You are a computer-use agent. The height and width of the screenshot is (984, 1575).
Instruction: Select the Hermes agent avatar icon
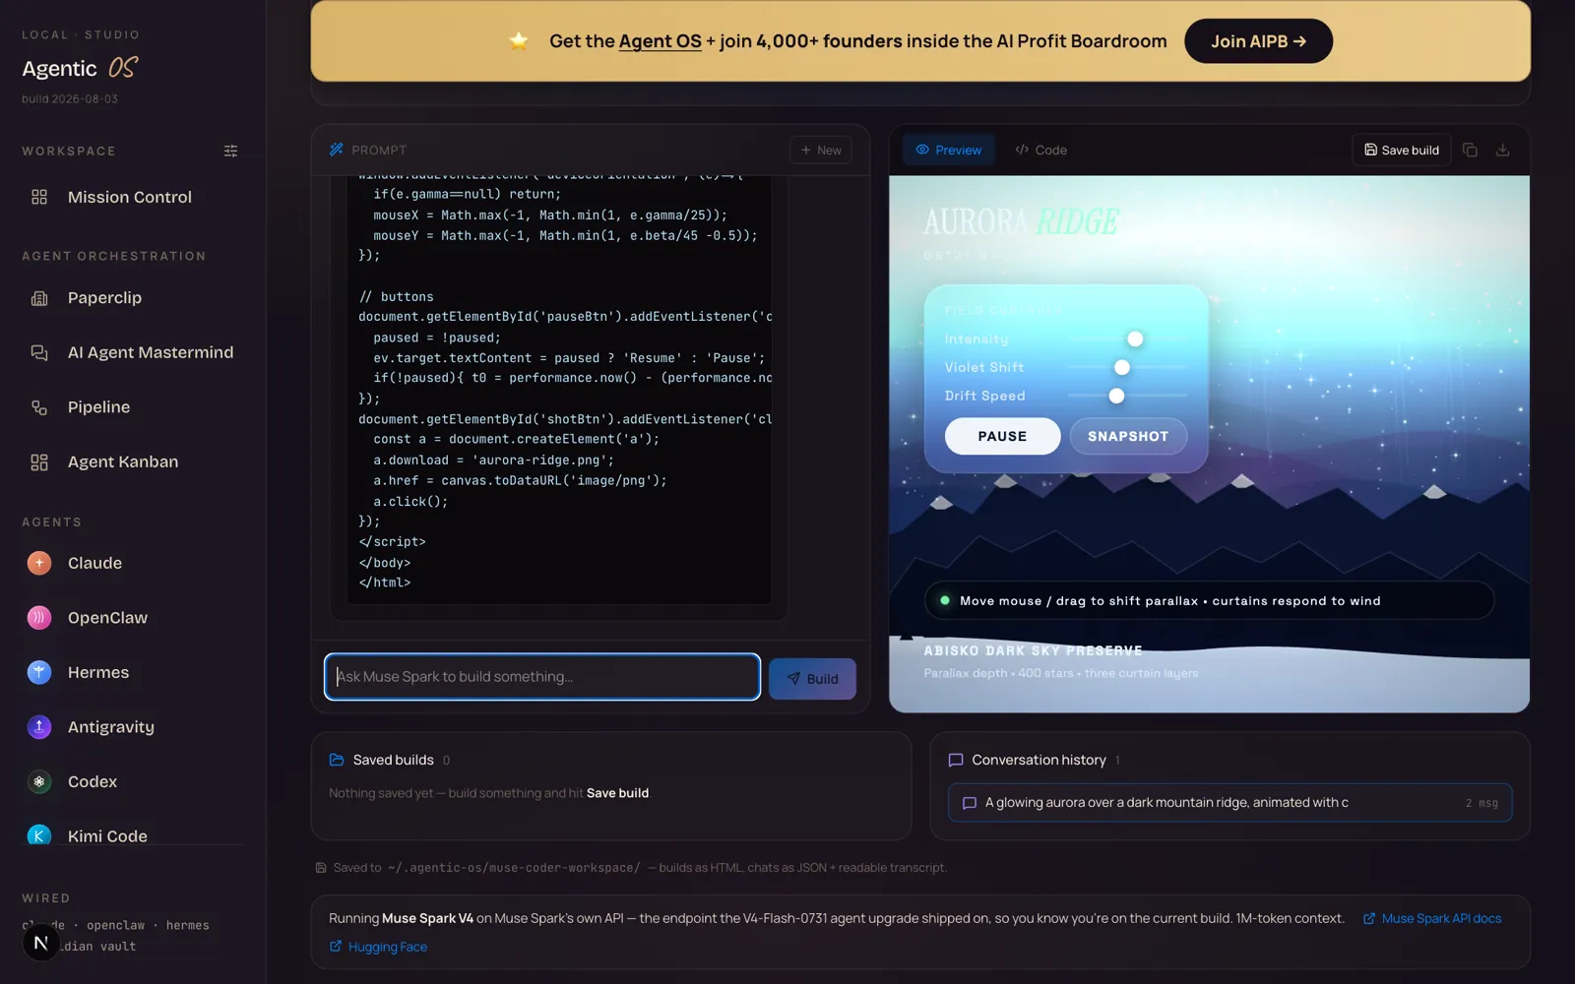coord(38,672)
